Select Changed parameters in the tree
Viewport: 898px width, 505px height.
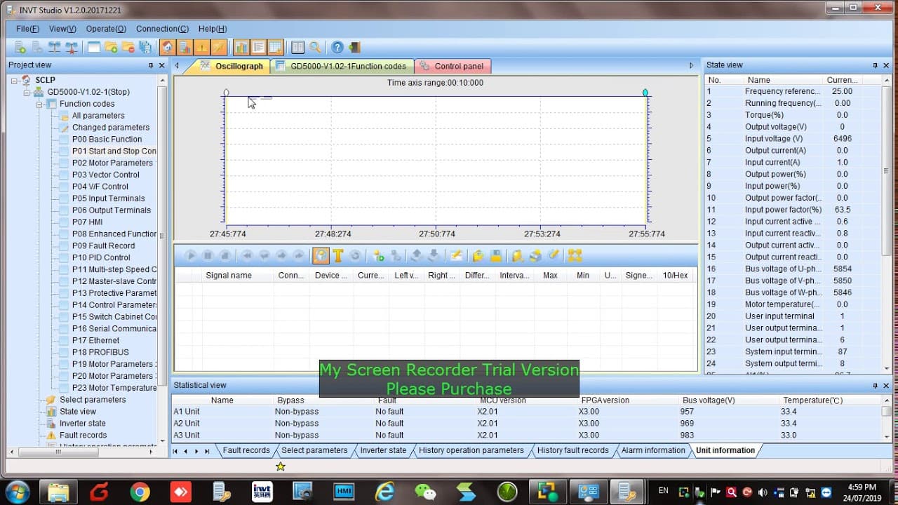[111, 128]
